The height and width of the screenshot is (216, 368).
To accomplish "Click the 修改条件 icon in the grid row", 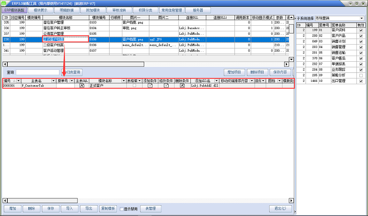I will (166, 86).
